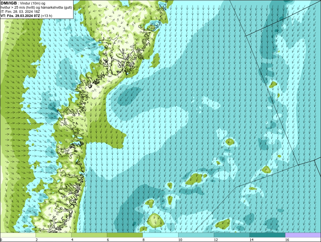Click the 12–14 m/s teal legend swatch
Image resolution: width=321 pixels, height=242 pixels.
pos(231,235)
